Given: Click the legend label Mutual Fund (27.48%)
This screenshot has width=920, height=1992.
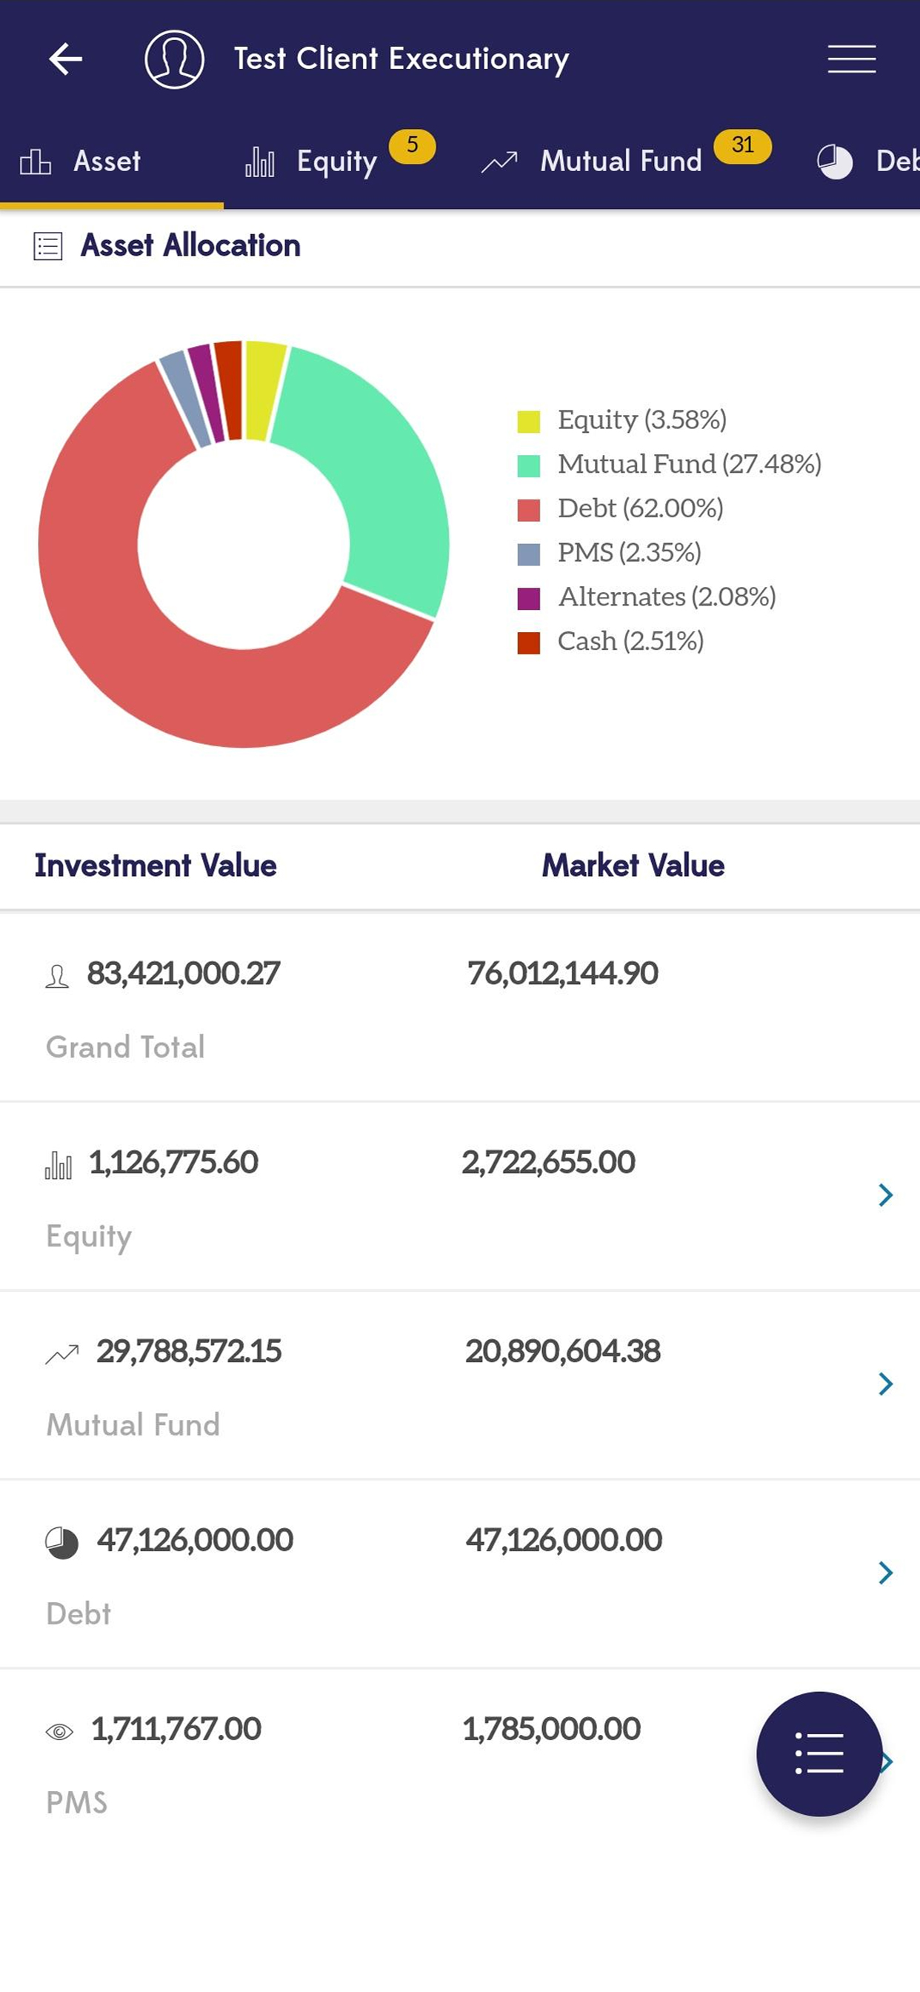Looking at the screenshot, I should coord(690,464).
